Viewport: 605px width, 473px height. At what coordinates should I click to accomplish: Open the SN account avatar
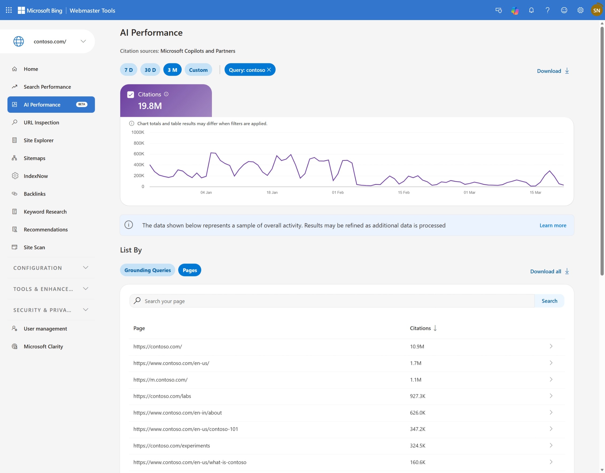pos(596,10)
